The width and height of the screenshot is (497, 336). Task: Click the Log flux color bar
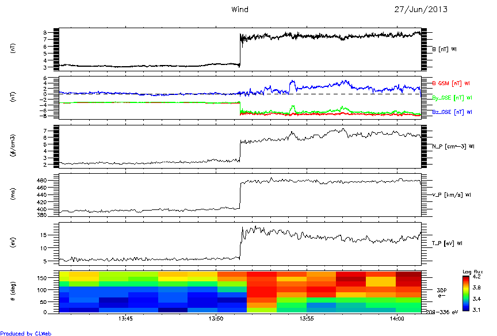tap(465, 293)
